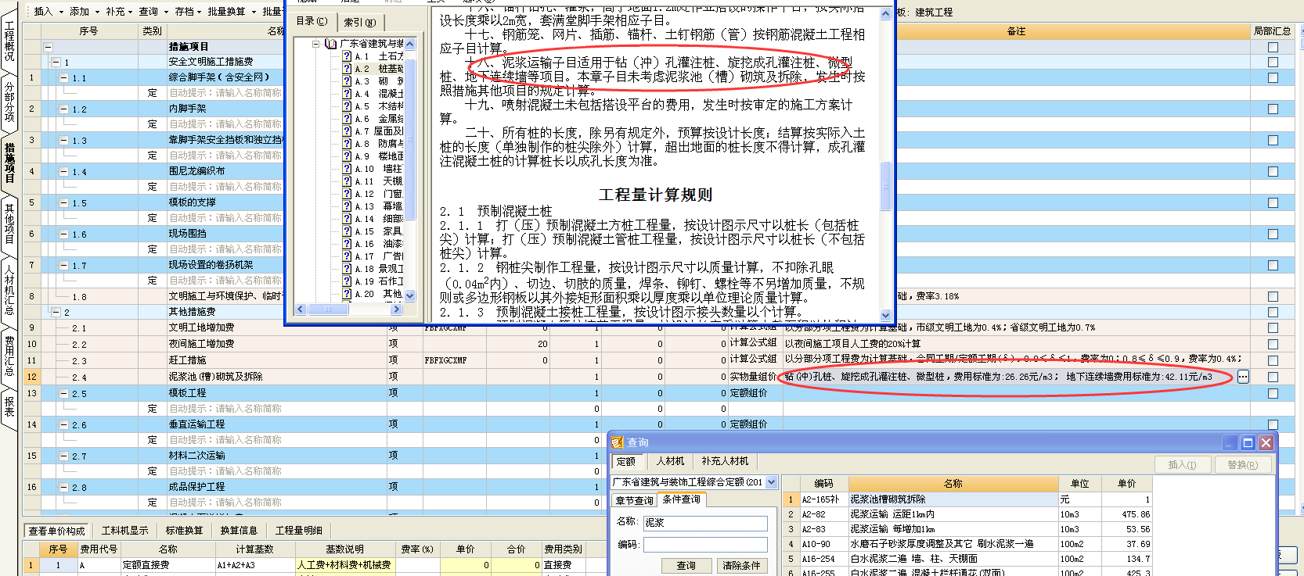
Task: Open help topic icon for A.2 桩基础
Action: (x=347, y=69)
